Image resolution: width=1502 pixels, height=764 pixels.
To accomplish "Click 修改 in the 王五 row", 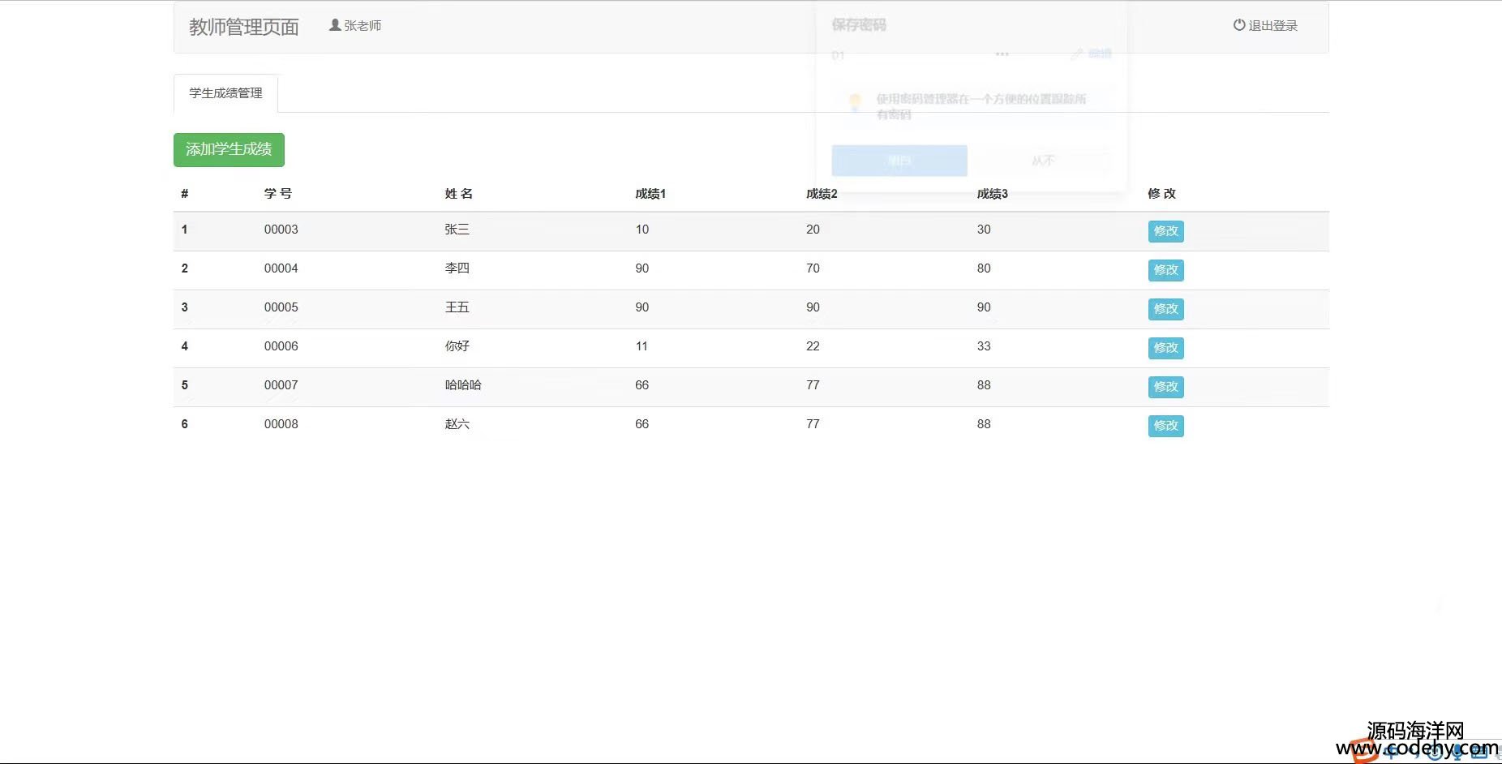I will (1165, 309).
